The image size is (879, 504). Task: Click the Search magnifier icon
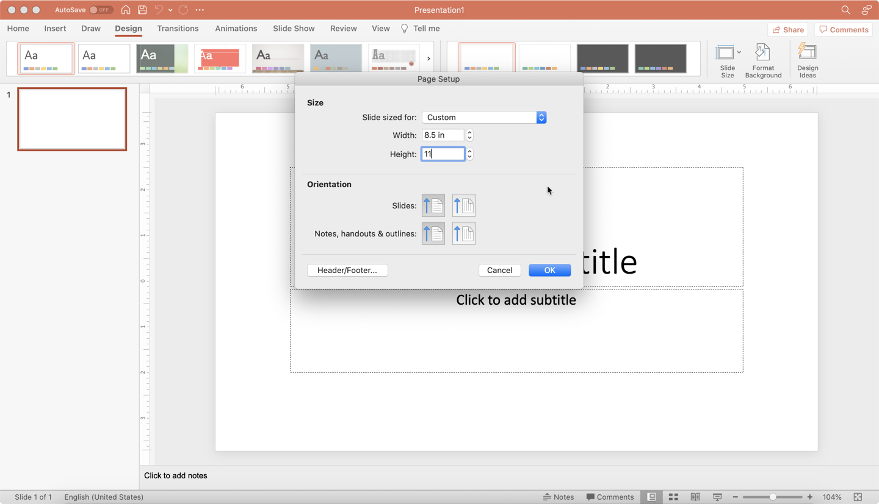pyautogui.click(x=845, y=10)
